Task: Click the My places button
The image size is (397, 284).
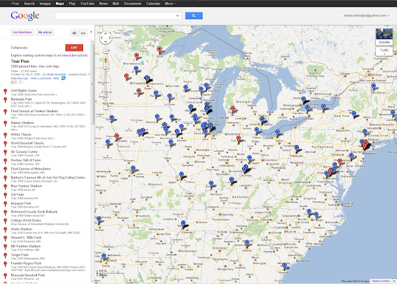Action: pyautogui.click(x=45, y=32)
